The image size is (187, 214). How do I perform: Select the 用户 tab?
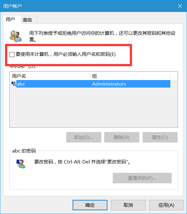coord(12,19)
